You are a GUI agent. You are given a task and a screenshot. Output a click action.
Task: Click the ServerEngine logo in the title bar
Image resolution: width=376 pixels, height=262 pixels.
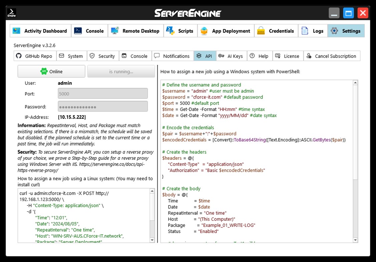[x=188, y=12]
